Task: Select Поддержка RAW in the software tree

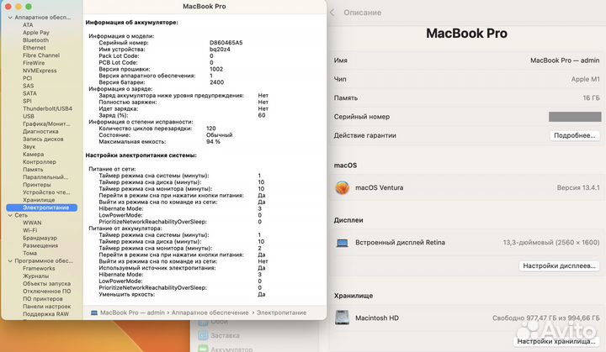Action: pyautogui.click(x=45, y=314)
